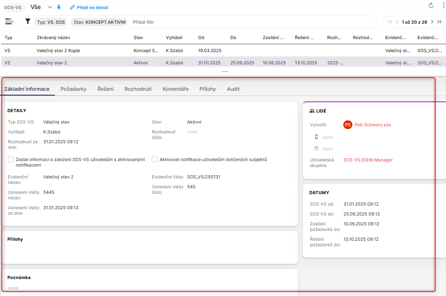Switch to the Požadavky tab
The image size is (446, 296).
(73, 89)
